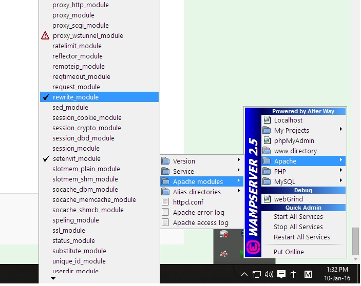Open httpd.conf from Apache submenu
Image resolution: width=361 pixels, height=286 pixels.
tap(202, 202)
